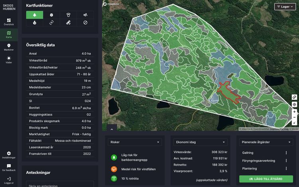Click the bark beetle low risk icon

114,157
